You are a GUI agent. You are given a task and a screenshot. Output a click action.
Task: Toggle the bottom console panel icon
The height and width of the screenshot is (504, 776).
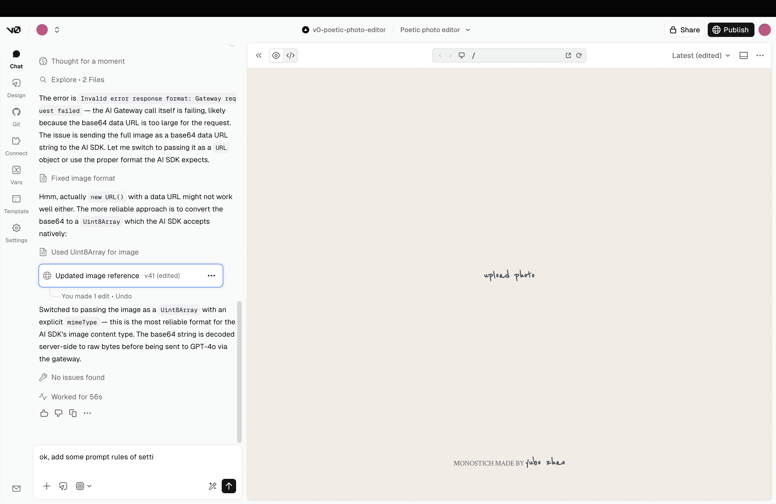coord(743,55)
